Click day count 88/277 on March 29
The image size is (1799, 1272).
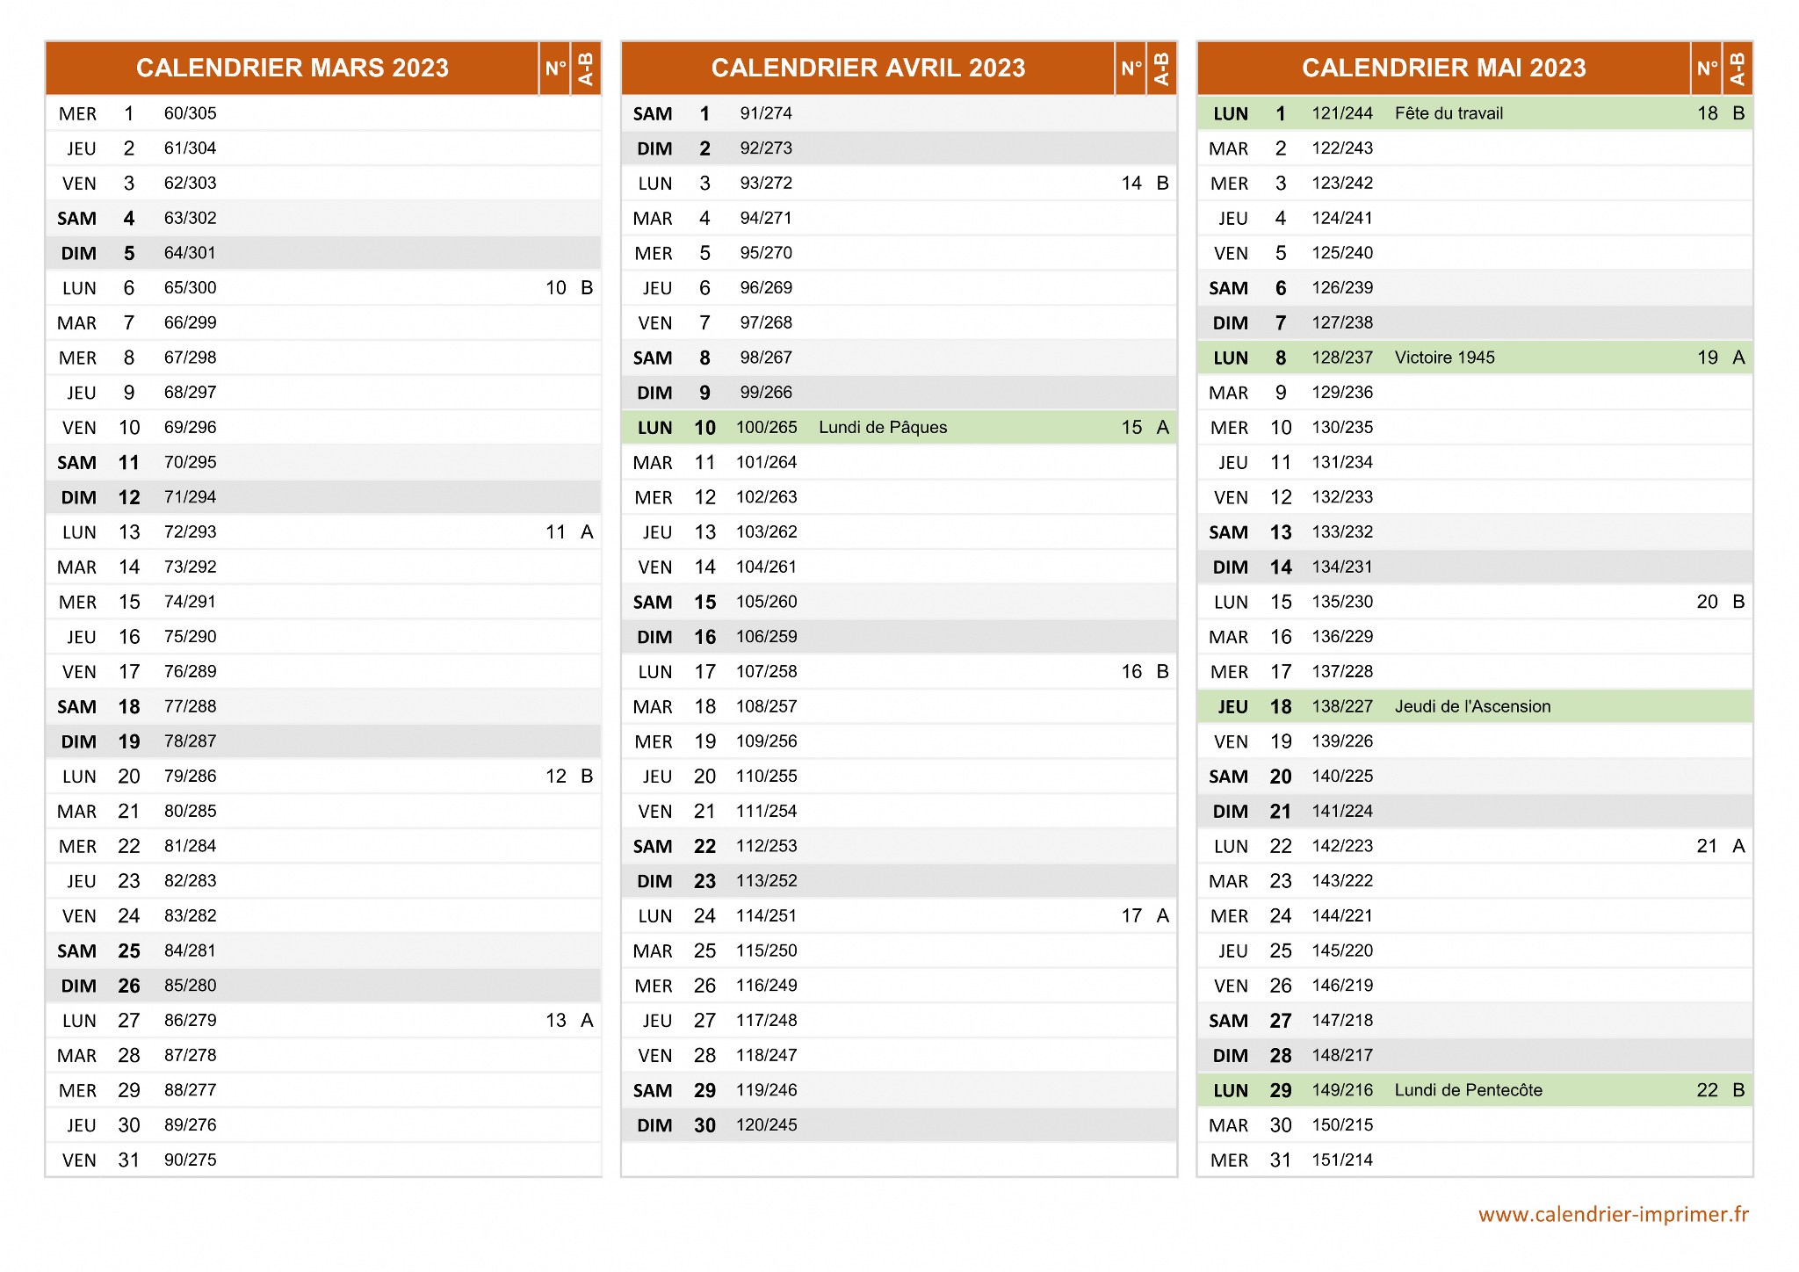(190, 1090)
